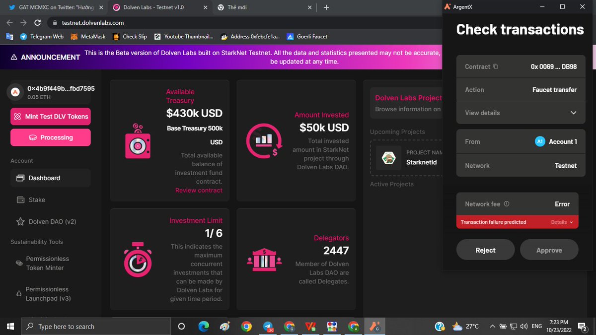This screenshot has height=335, width=596.
Task: Select Account 1 avatar badge
Action: (540, 141)
